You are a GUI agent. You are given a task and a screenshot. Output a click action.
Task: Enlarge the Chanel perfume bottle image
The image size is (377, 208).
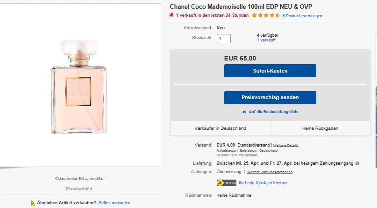[79, 87]
